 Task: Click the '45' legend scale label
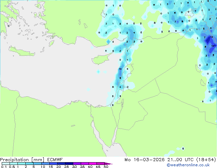click(x=98, y=167)
